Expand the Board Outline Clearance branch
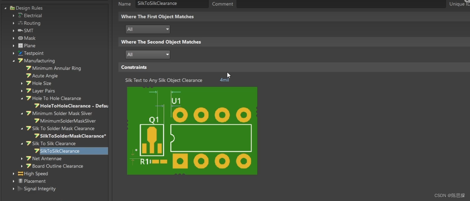 [x=22, y=166]
